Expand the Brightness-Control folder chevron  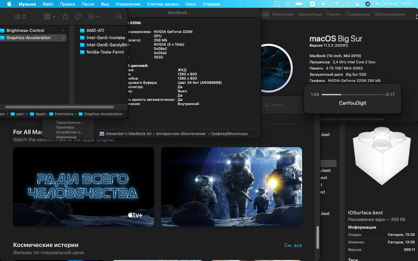click(x=63, y=31)
